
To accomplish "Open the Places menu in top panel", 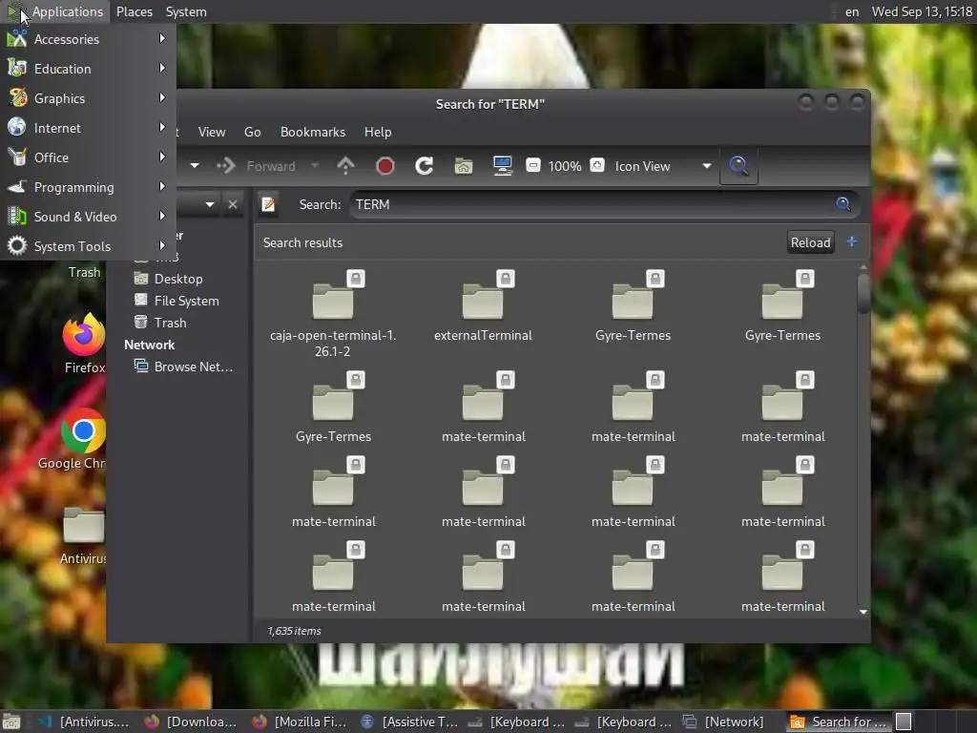I will (134, 11).
